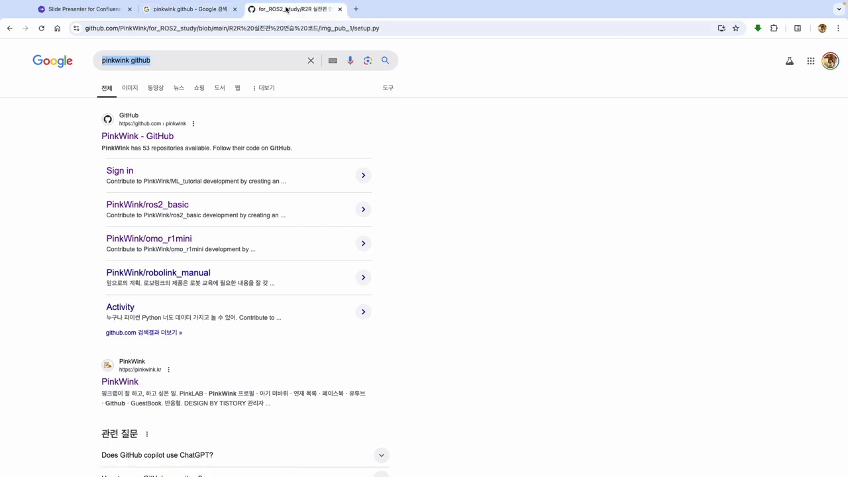Open the PinkWink/ros2_basic link
The image size is (848, 477).
coord(147,205)
